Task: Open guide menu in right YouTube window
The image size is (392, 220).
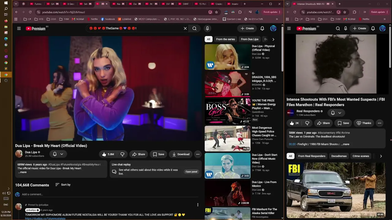Action: tap(289, 28)
